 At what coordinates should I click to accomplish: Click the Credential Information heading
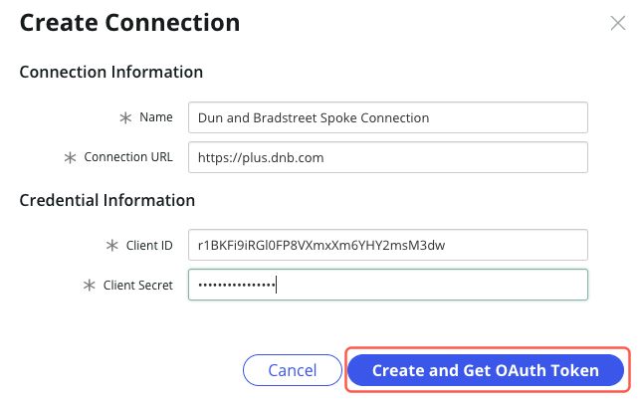[107, 200]
